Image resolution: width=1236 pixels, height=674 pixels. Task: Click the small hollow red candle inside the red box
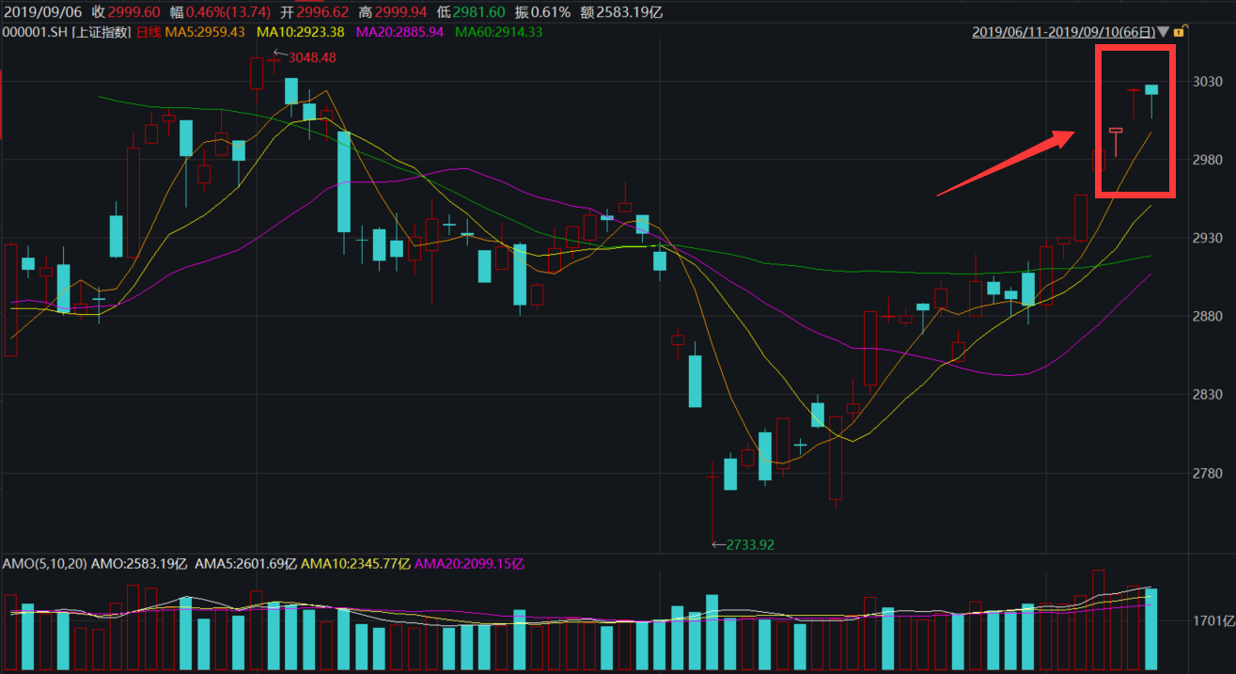pyautogui.click(x=1116, y=131)
